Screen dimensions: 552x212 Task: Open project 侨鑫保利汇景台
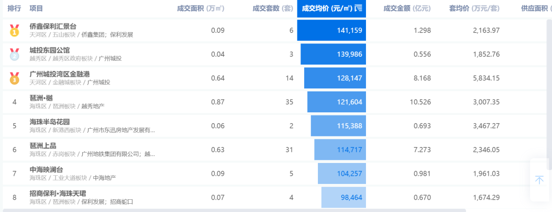click(x=53, y=27)
